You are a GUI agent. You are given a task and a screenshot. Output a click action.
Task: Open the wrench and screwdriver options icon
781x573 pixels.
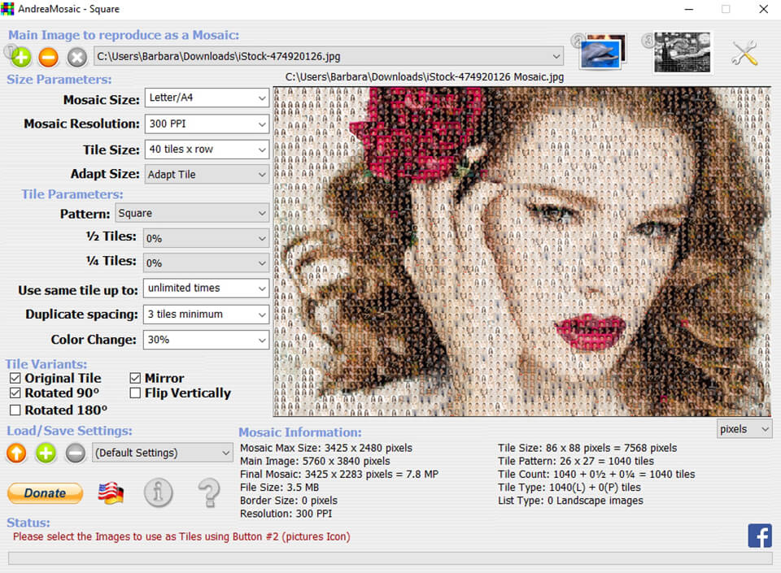tap(744, 53)
